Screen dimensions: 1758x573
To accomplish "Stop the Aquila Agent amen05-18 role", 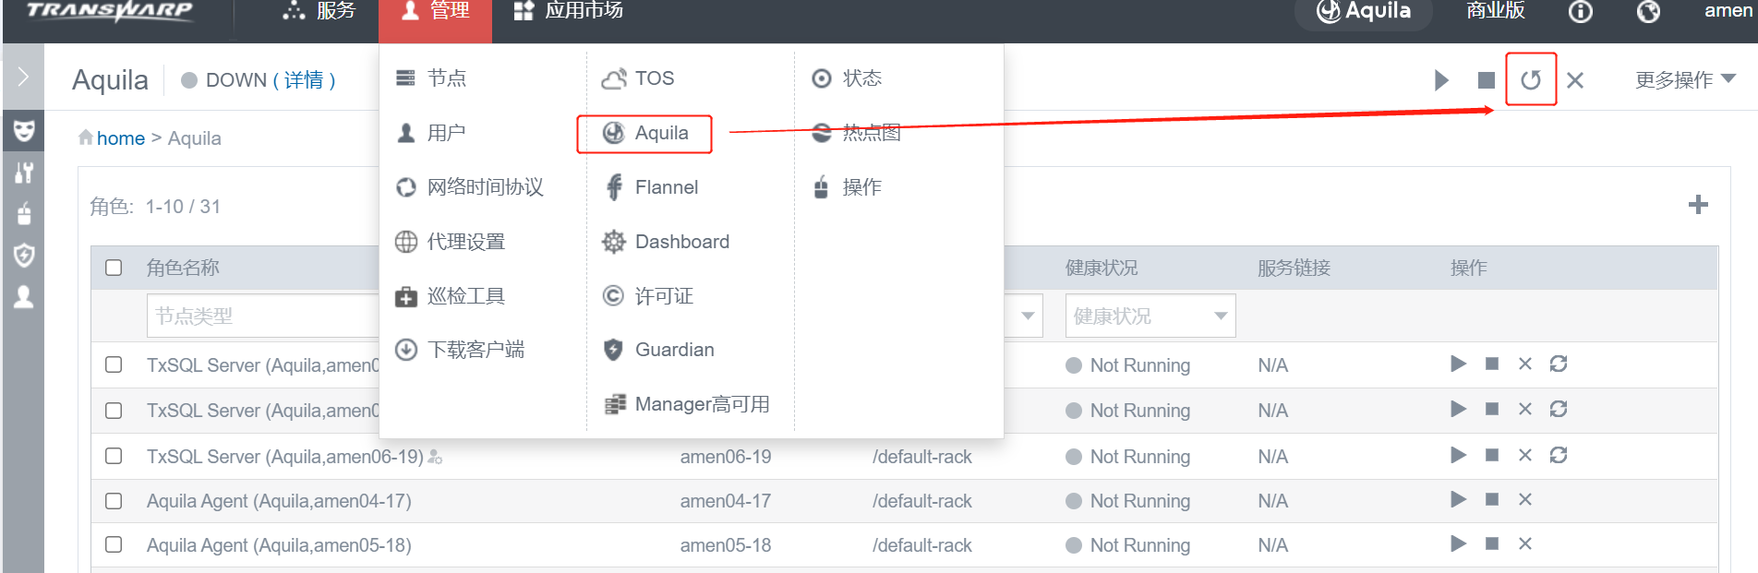I will pyautogui.click(x=1491, y=543).
